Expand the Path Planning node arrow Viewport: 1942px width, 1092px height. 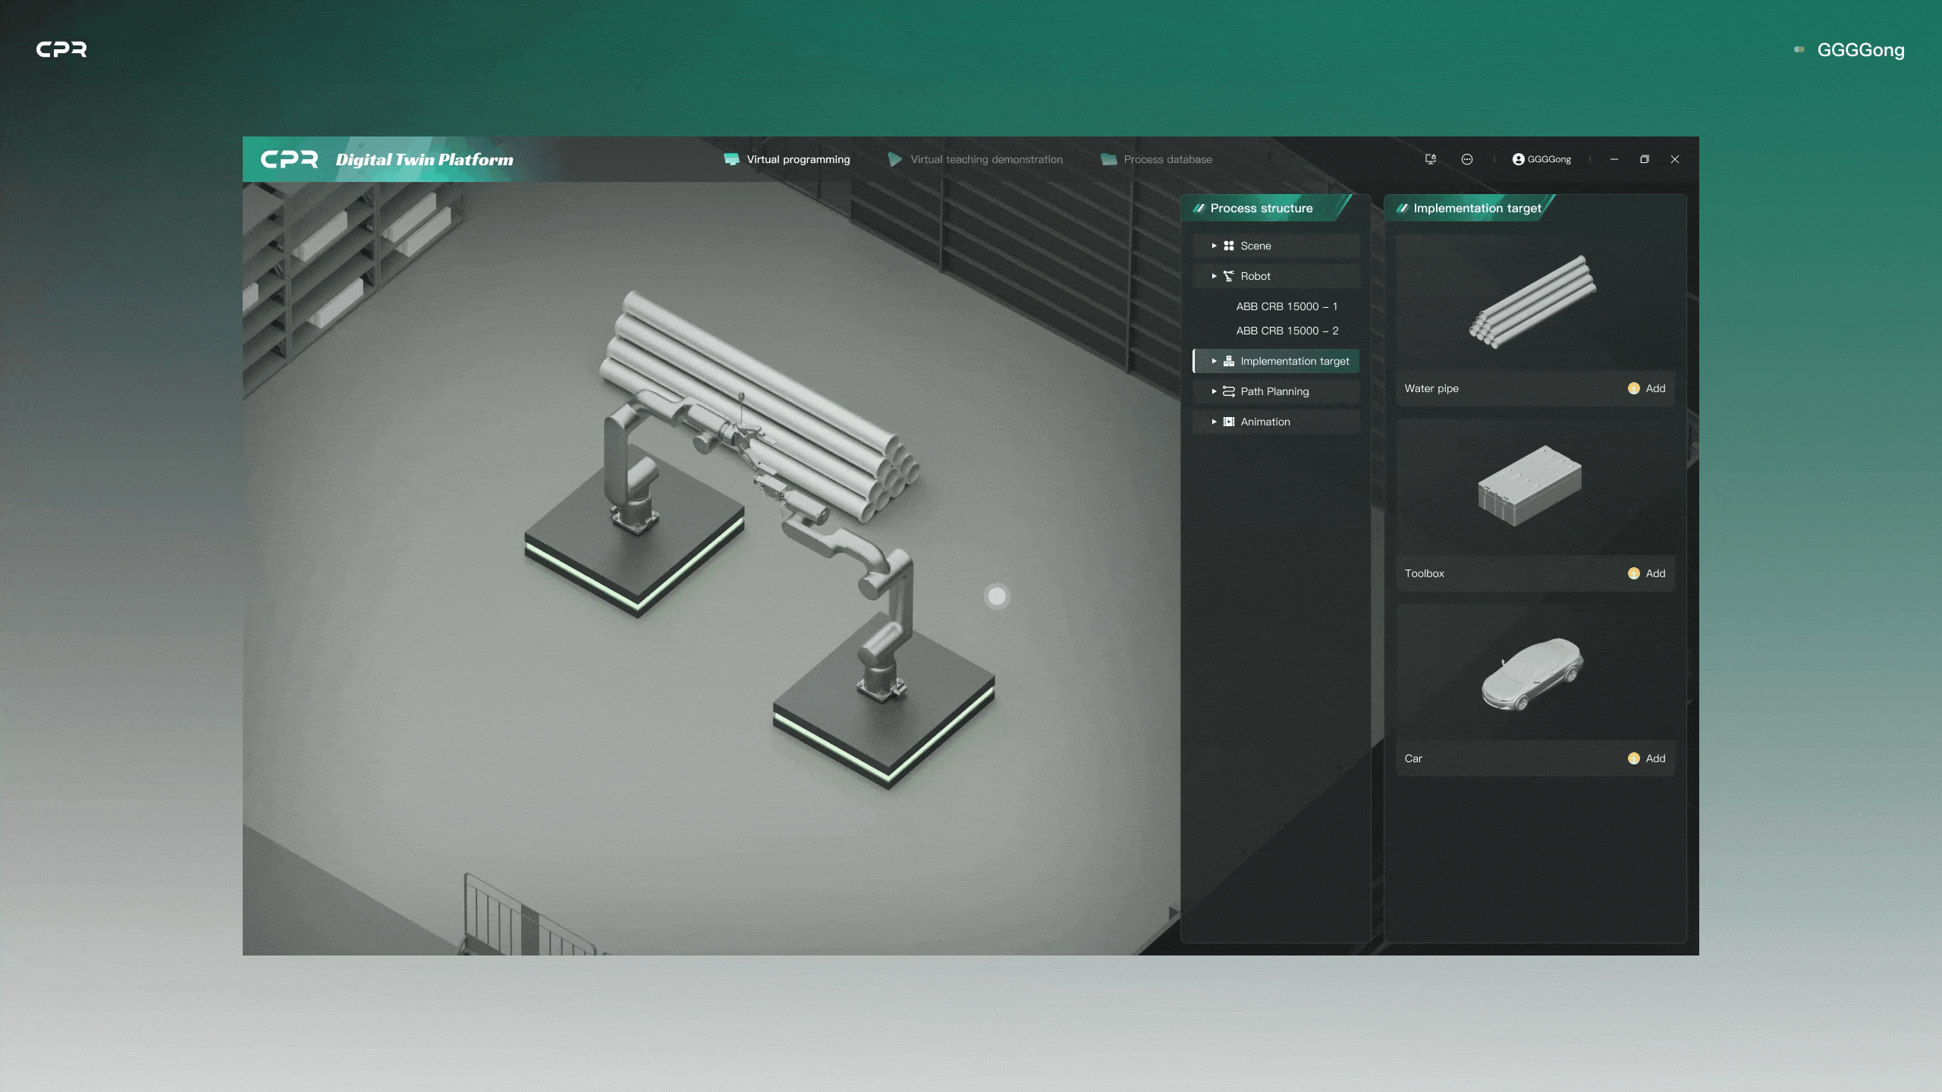coord(1214,391)
